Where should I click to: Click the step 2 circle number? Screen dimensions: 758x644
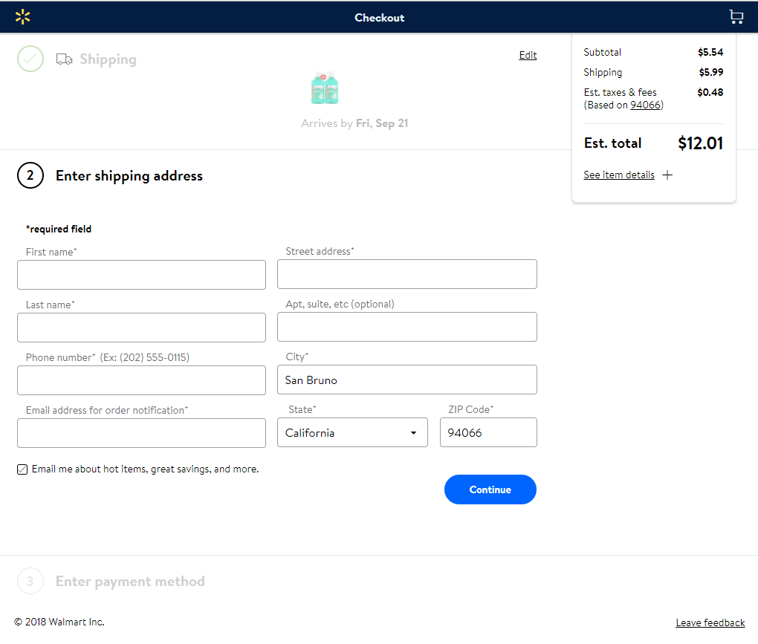coord(30,176)
